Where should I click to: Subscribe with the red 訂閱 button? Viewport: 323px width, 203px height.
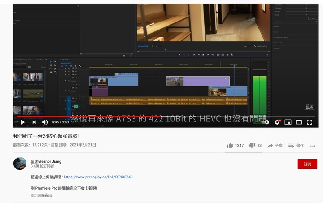[307, 164]
